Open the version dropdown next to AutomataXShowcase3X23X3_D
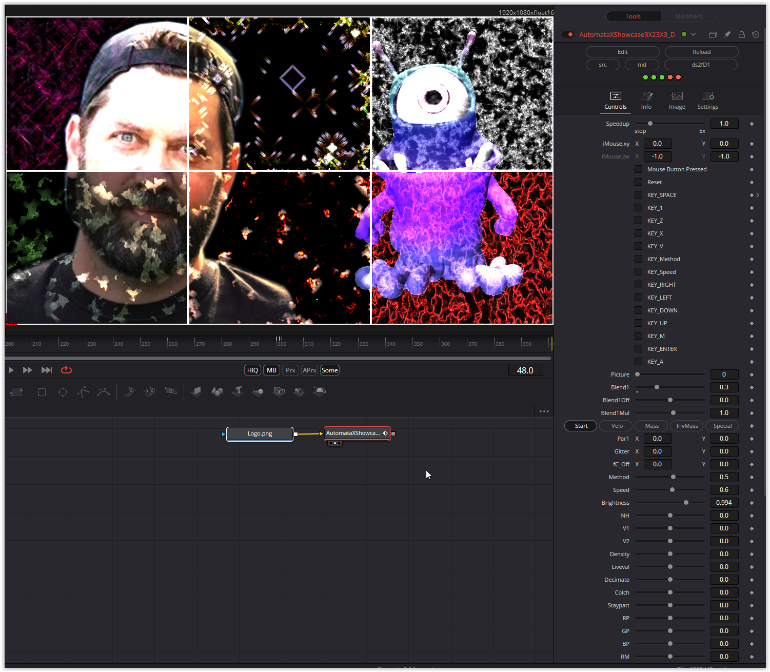This screenshot has height=672, width=770. (694, 34)
